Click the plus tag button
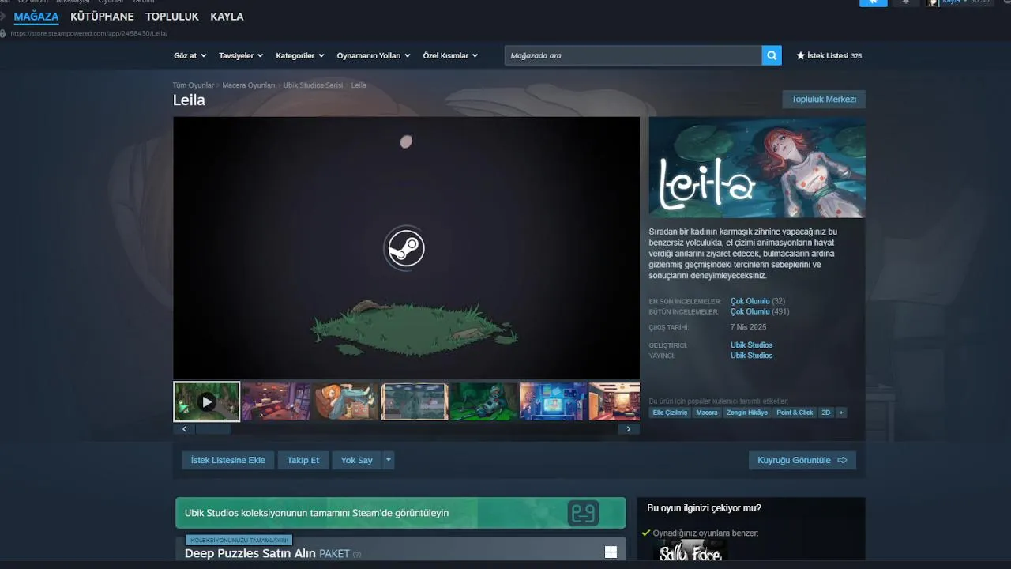Screen dimensions: 1011x569 click(x=841, y=413)
